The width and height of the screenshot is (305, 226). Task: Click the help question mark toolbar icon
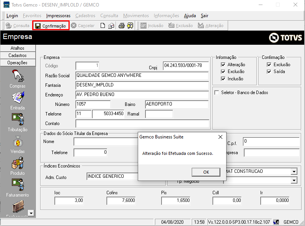pyautogui.click(x=130, y=26)
